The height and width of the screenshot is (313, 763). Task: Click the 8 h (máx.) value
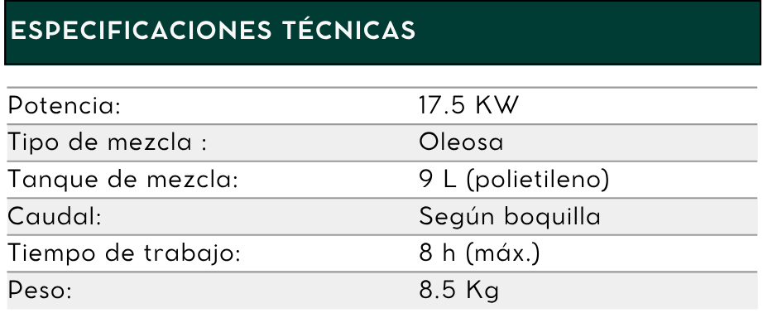pos(480,253)
